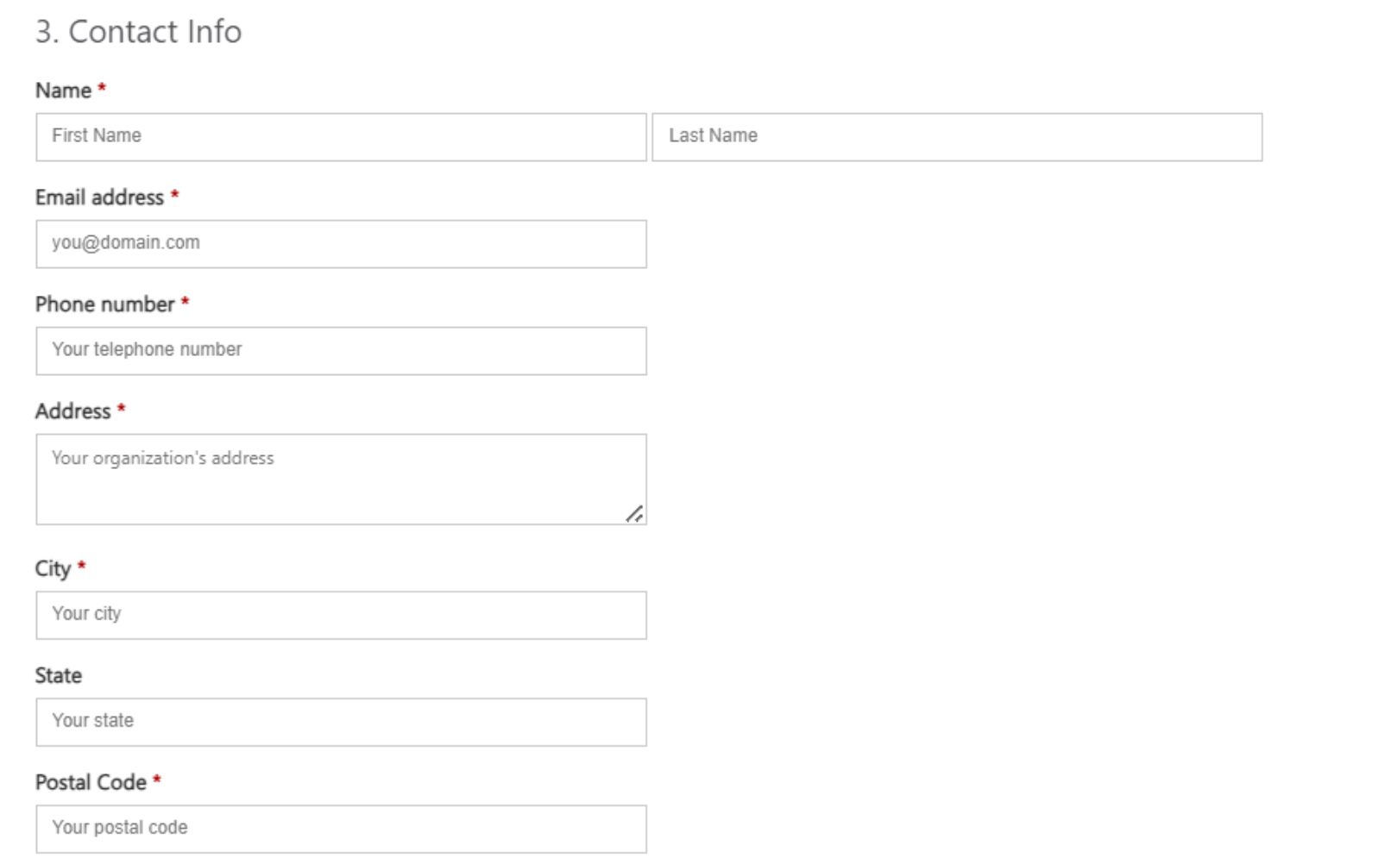Viewport: 1384px width, 858px height.
Task: Click the red asterisk after Postal Code
Action: click(157, 781)
